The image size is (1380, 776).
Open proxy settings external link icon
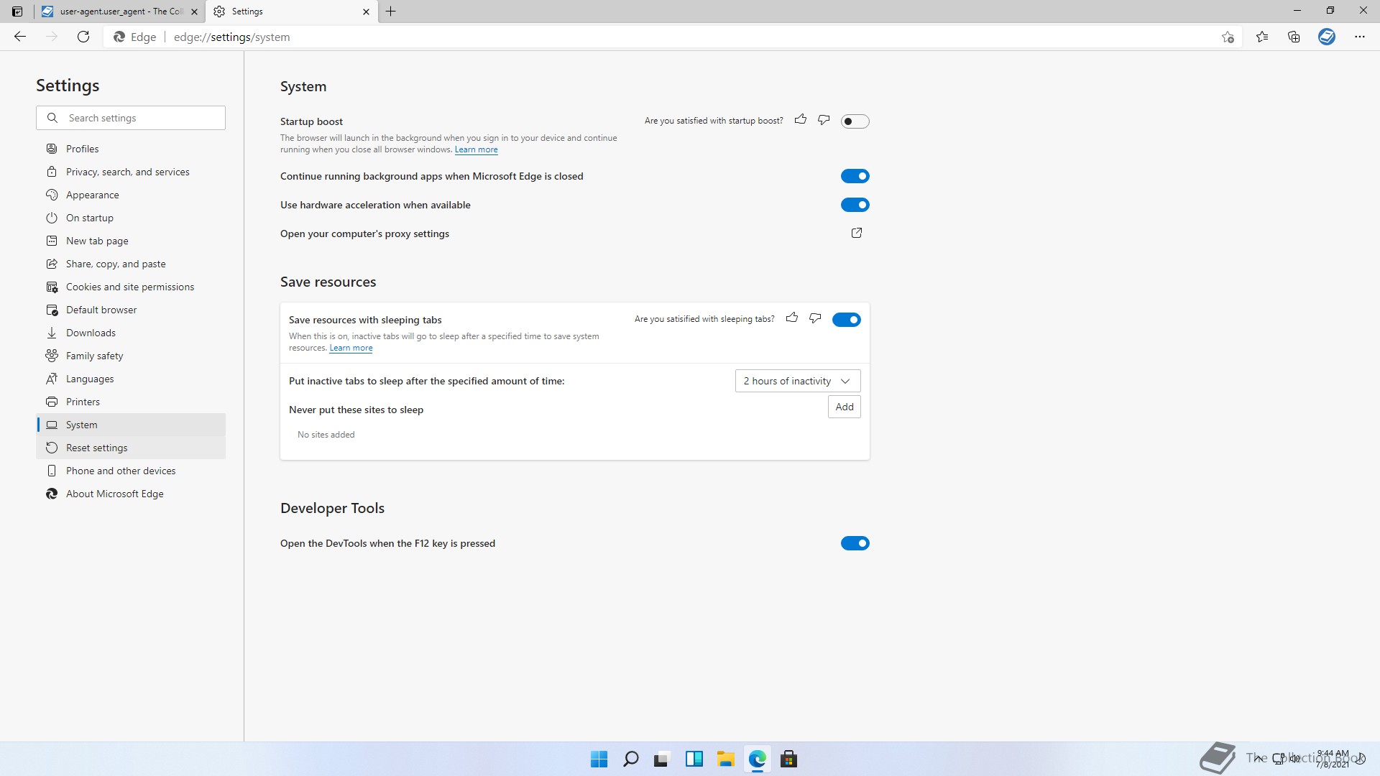(x=857, y=233)
